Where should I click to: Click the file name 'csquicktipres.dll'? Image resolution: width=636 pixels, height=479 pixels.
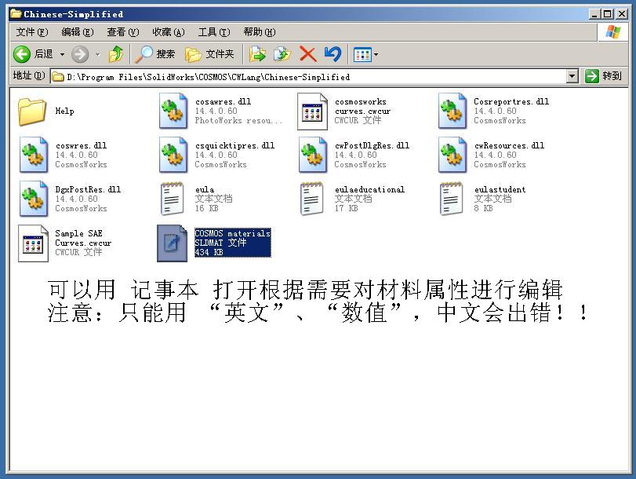(x=234, y=145)
